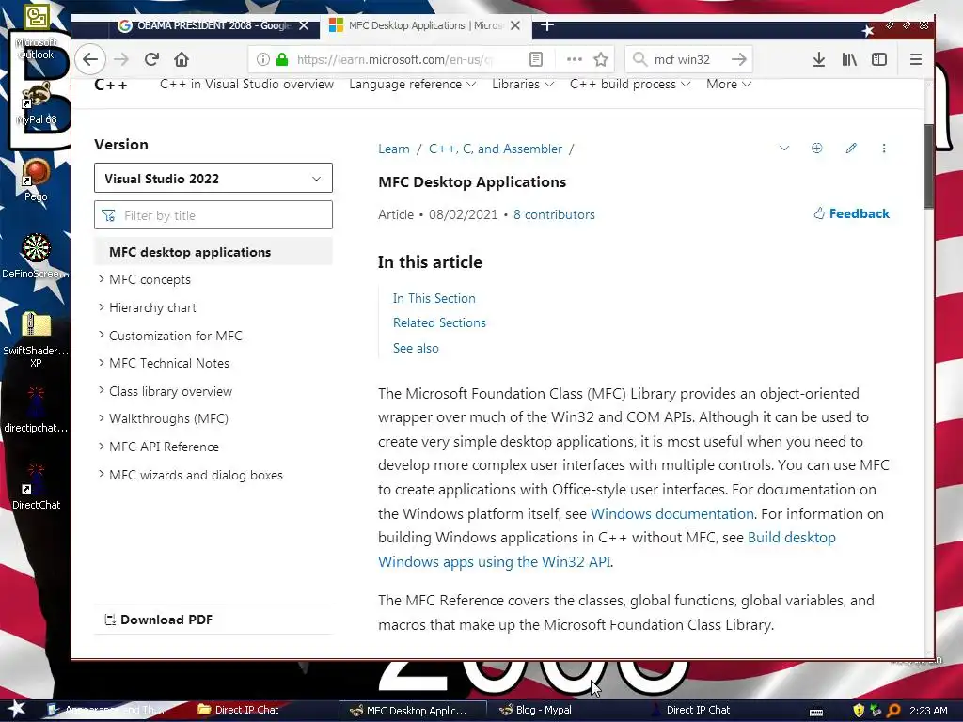View the 8 contributors link
963x722 pixels.
[x=554, y=214]
